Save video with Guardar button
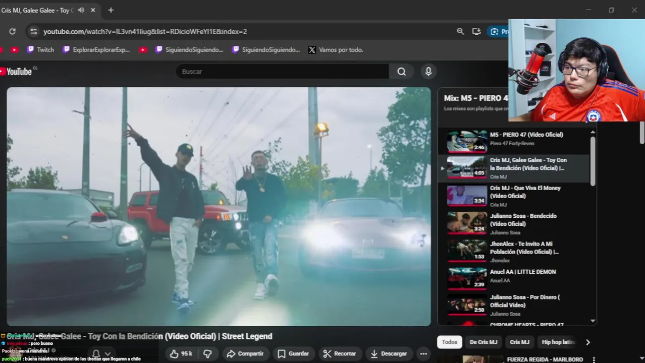The height and width of the screenshot is (363, 645). 293,354
